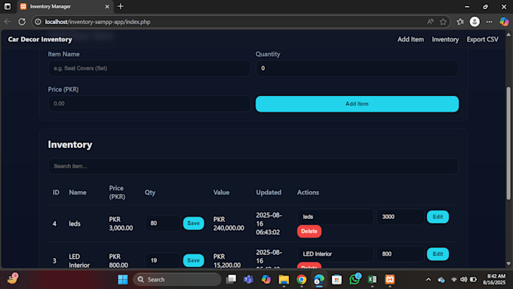Click the Value column header
Viewport: 513px width, 289px height.
221,192
